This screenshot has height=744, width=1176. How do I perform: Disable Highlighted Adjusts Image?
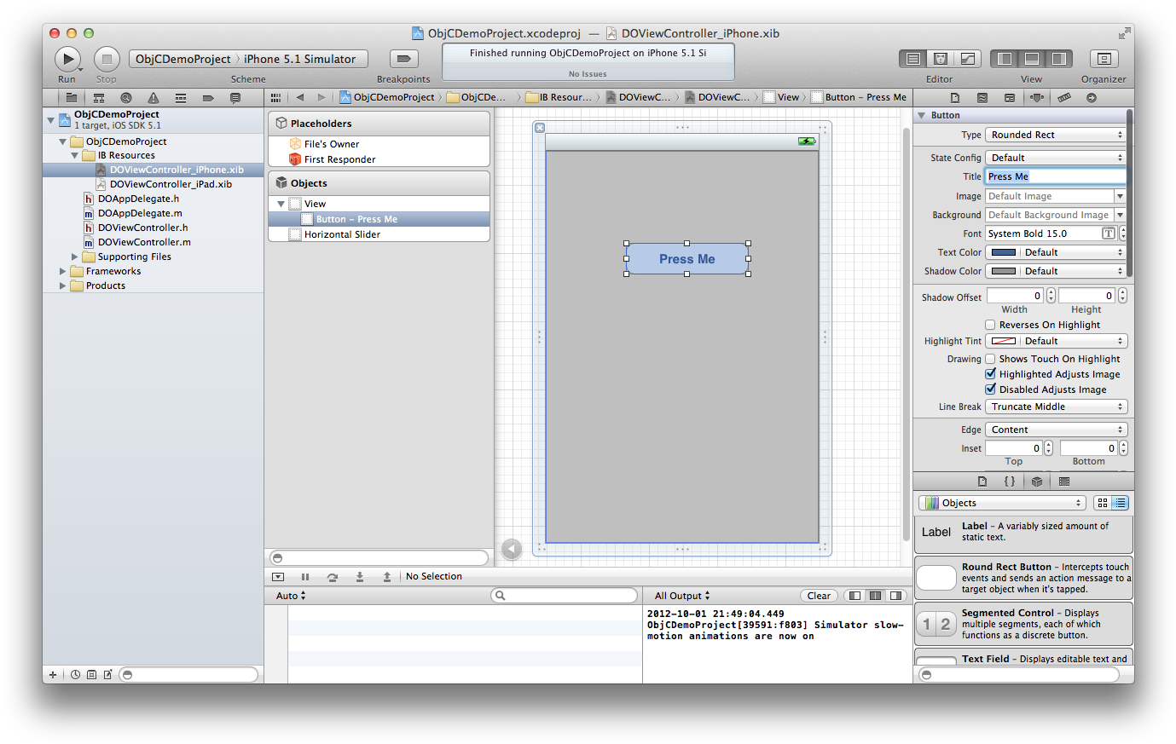(990, 373)
